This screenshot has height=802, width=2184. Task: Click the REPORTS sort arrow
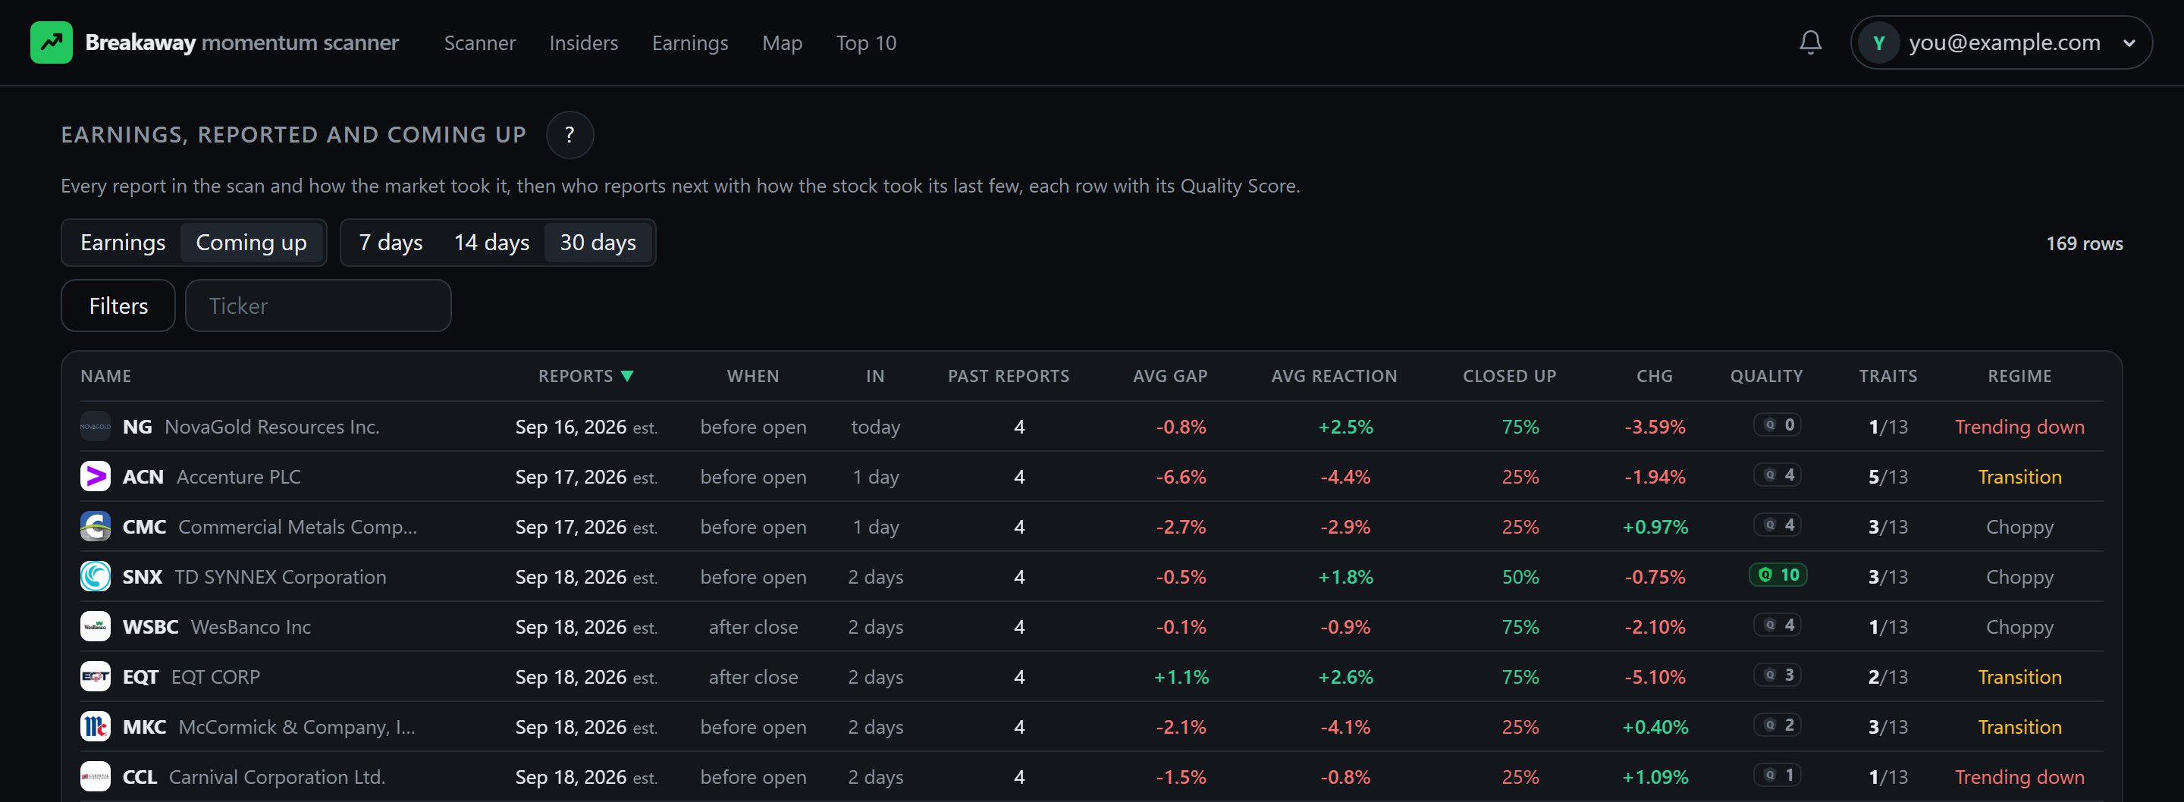click(x=627, y=377)
